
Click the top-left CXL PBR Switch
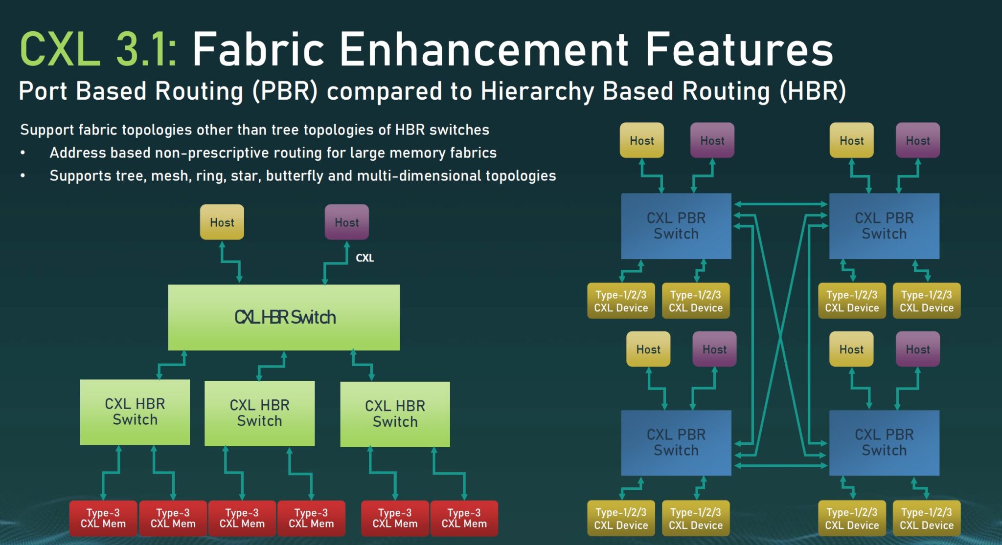click(676, 226)
